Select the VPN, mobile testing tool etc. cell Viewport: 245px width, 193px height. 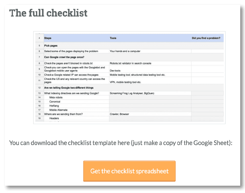point(125,82)
